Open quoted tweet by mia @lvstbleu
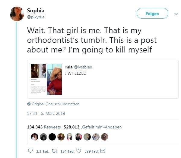 point(103,79)
